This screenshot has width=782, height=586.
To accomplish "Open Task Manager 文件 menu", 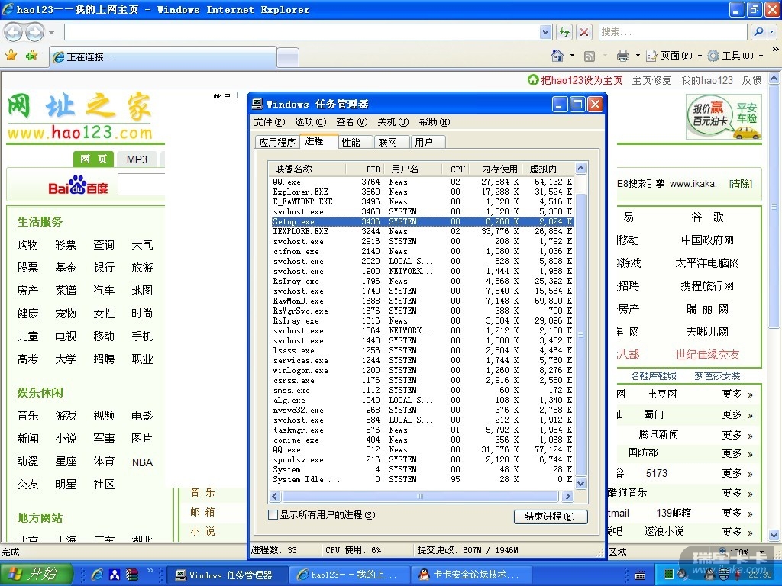I will coord(270,122).
